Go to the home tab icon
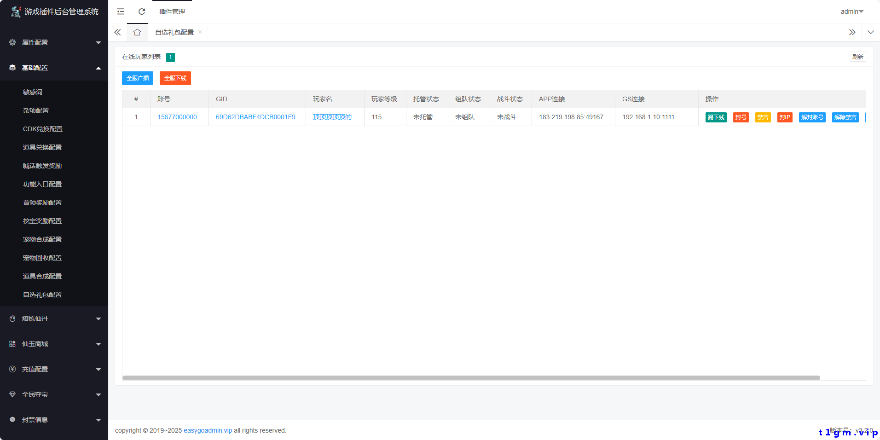 [137, 32]
